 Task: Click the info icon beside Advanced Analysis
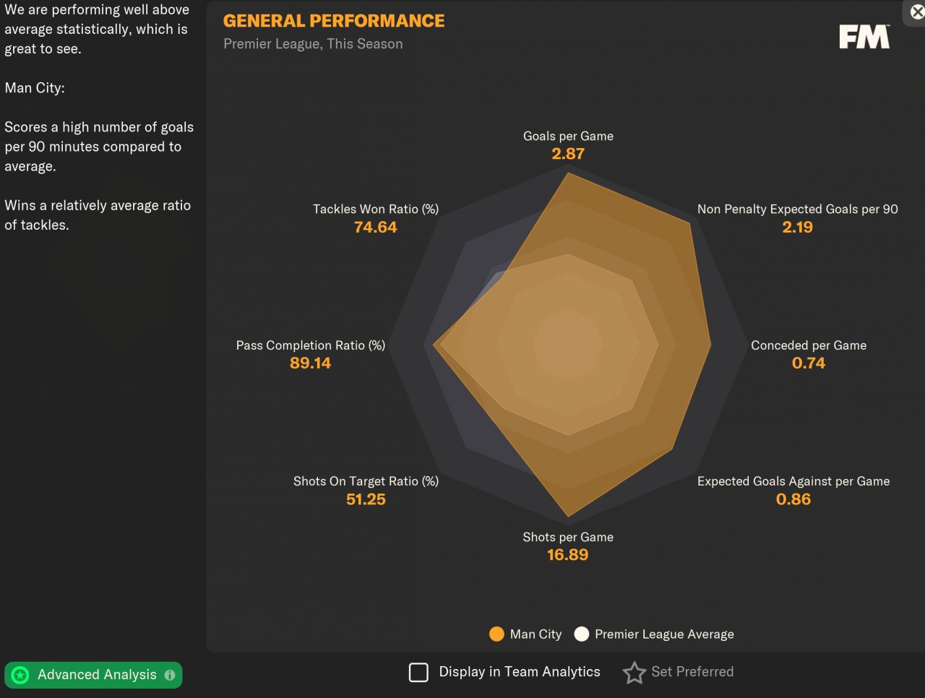pyautogui.click(x=170, y=675)
